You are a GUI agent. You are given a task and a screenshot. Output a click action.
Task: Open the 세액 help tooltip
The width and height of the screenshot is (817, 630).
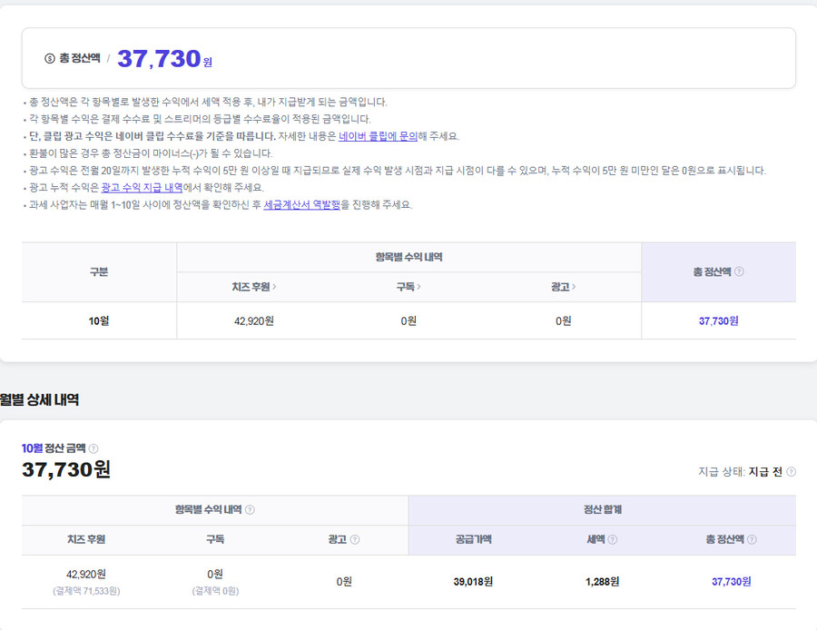click(615, 537)
